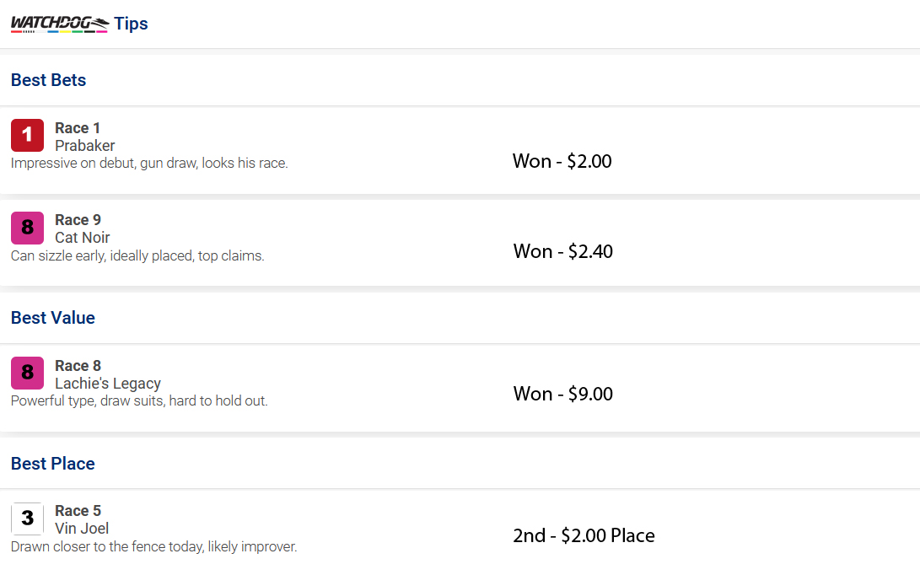Image resolution: width=920 pixels, height=575 pixels.
Task: Open the Race 5 link
Action: [x=78, y=511]
